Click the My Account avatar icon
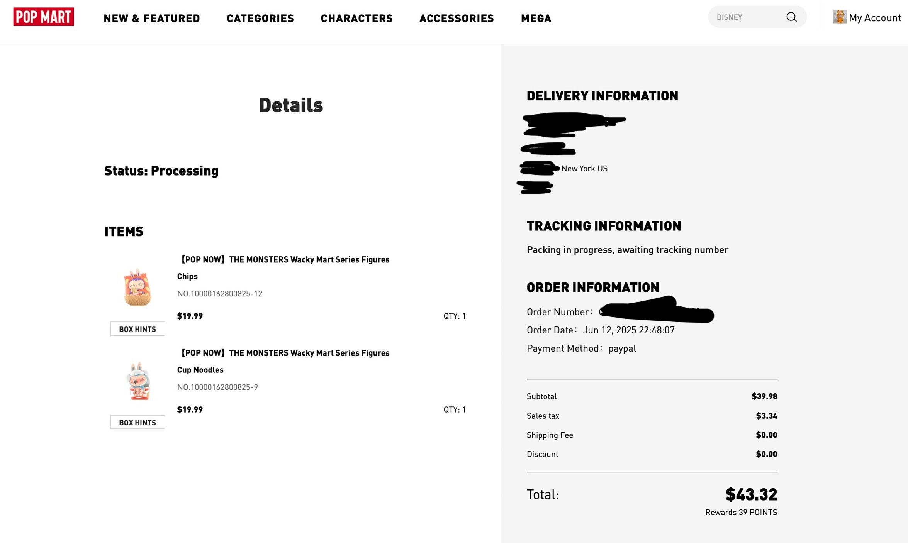The image size is (908, 543). [x=839, y=17]
